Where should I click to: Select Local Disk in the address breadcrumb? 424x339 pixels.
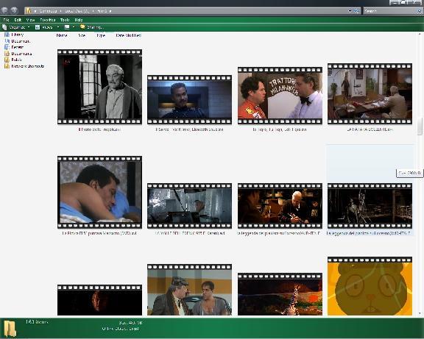(x=77, y=11)
